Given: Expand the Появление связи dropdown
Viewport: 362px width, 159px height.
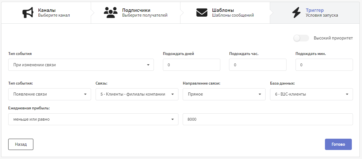Looking at the screenshot, I should pyautogui.click(x=49, y=94).
